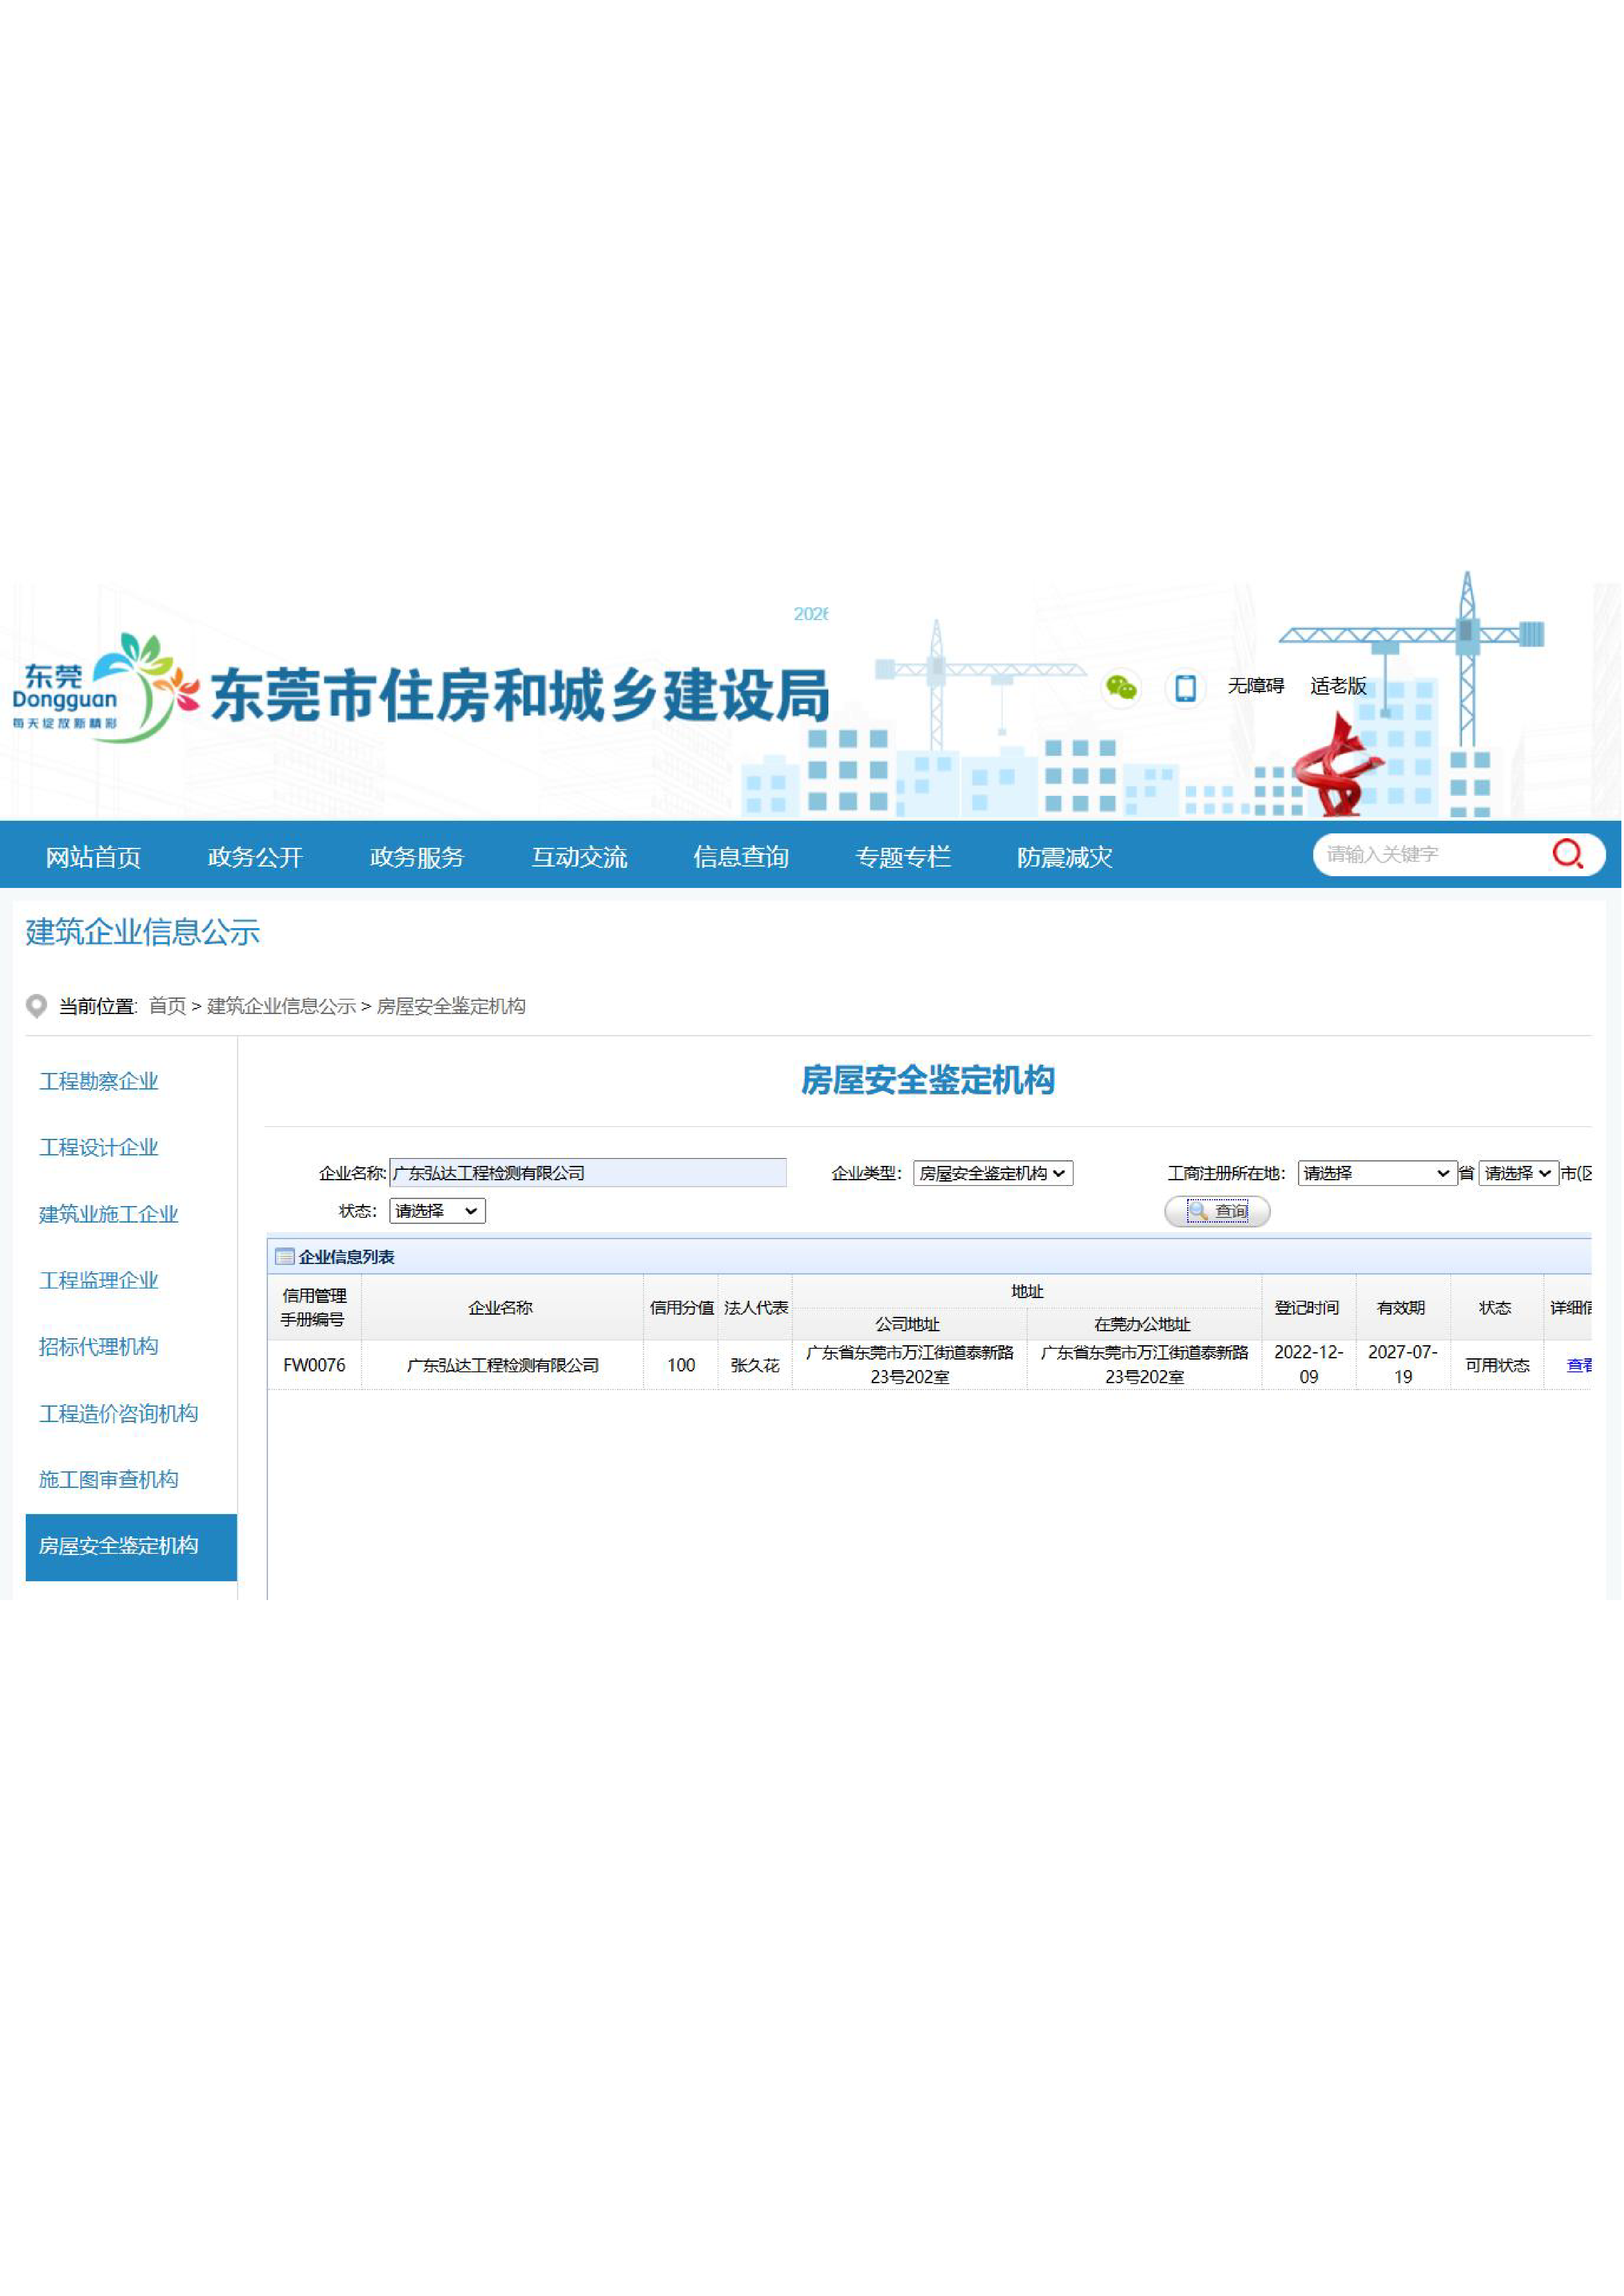Click the FW0076 cell

pos(314,1365)
